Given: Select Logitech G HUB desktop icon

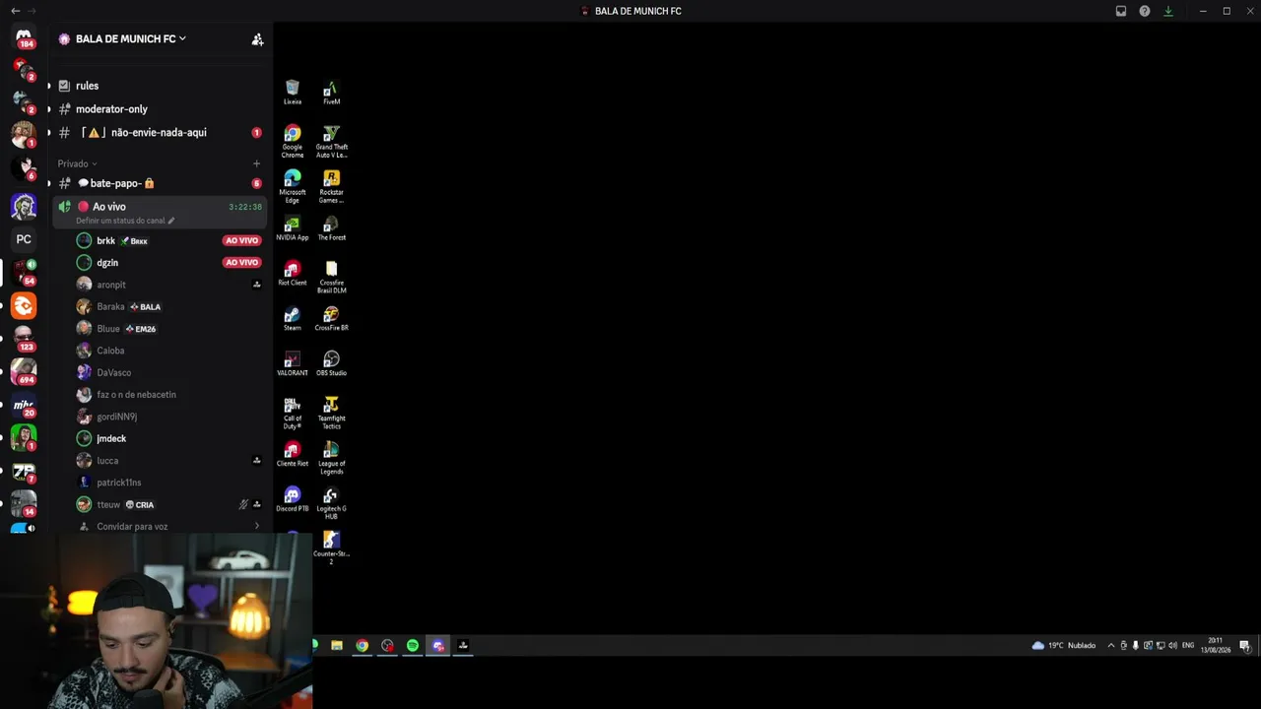Looking at the screenshot, I should (x=331, y=503).
